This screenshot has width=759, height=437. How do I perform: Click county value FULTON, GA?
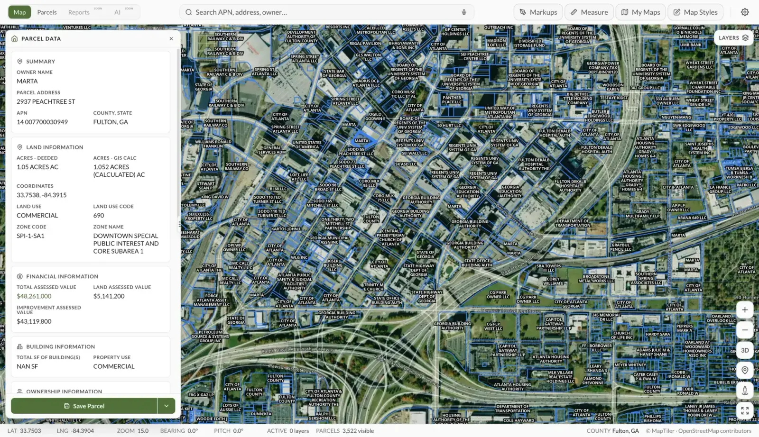[x=111, y=122]
